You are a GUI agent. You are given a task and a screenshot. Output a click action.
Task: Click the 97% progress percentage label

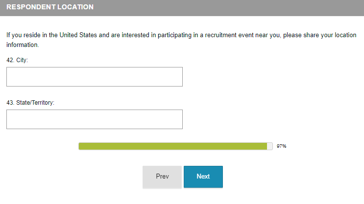[281, 146]
